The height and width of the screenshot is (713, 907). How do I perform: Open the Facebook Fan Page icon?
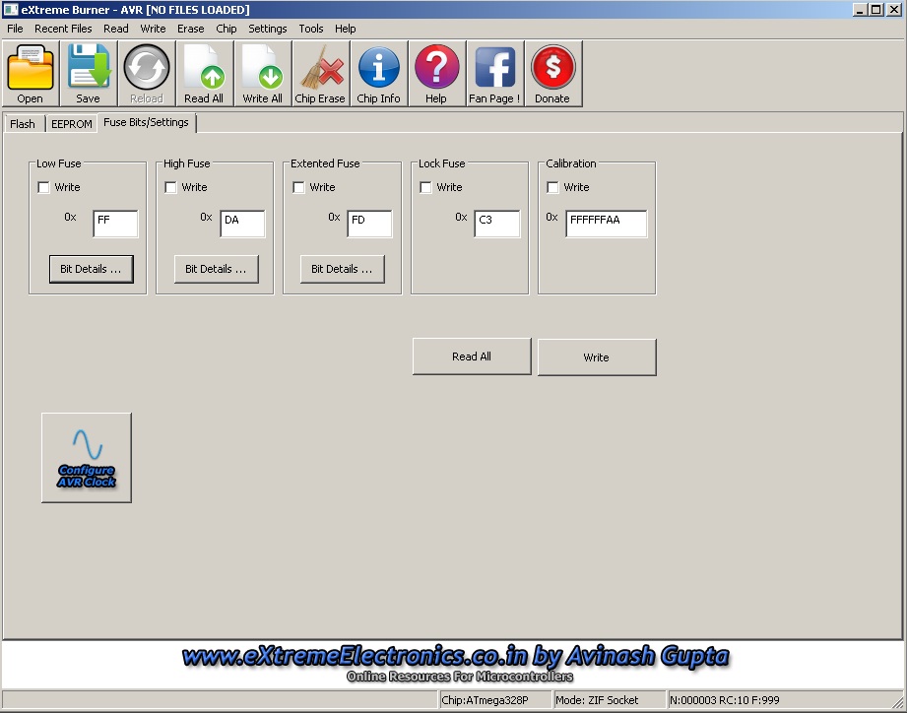click(x=495, y=74)
